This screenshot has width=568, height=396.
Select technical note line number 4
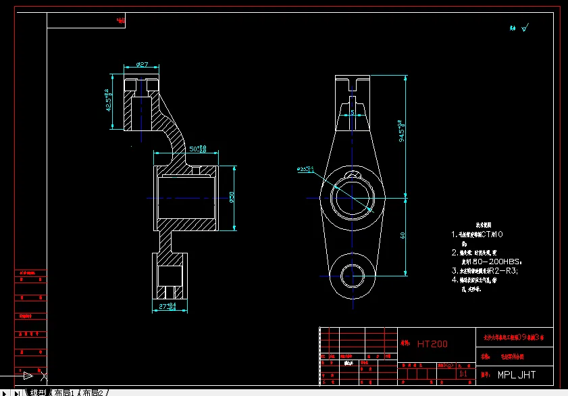(x=474, y=280)
